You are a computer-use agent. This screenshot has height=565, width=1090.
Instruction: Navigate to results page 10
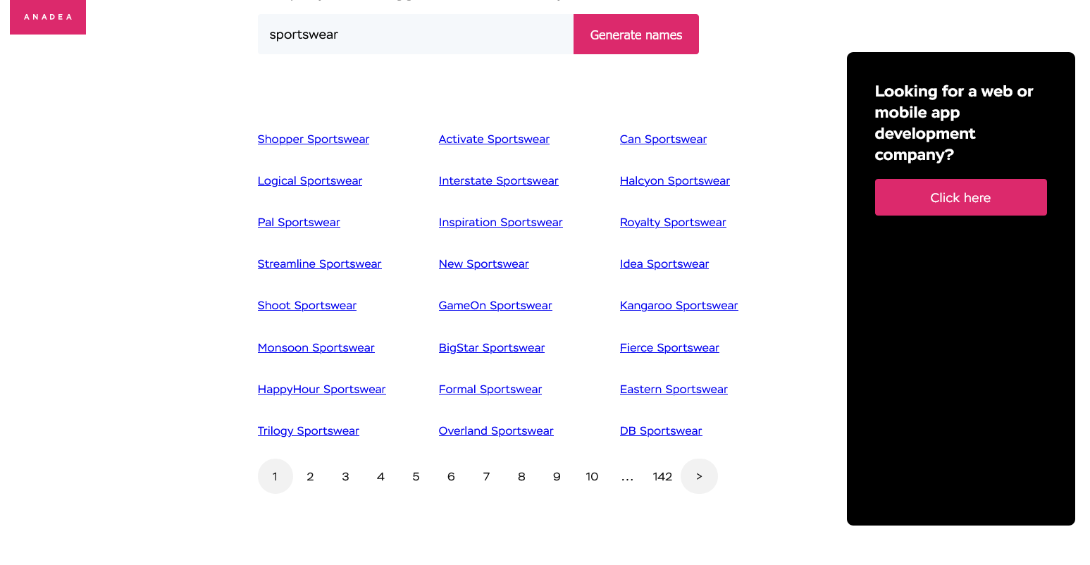592,476
